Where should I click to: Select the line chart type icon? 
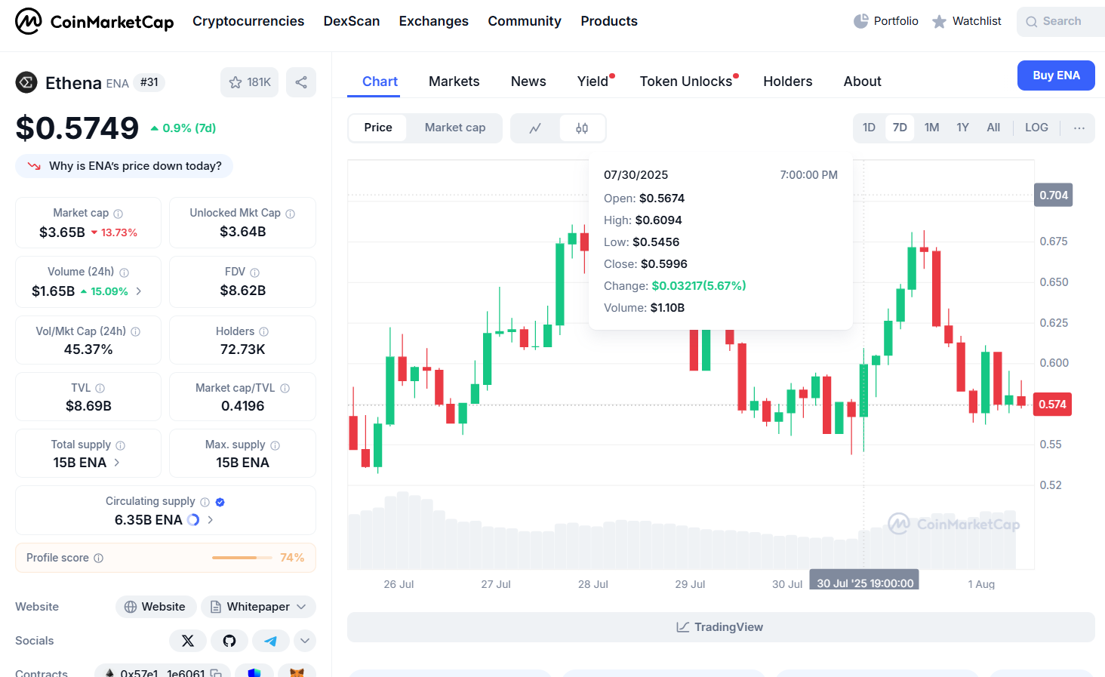535,128
